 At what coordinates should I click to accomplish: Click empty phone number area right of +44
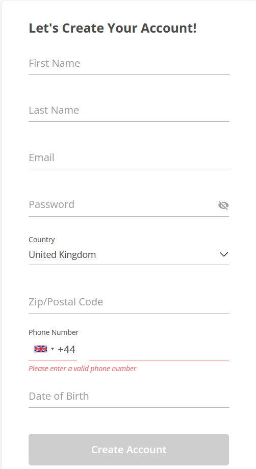[x=159, y=349]
